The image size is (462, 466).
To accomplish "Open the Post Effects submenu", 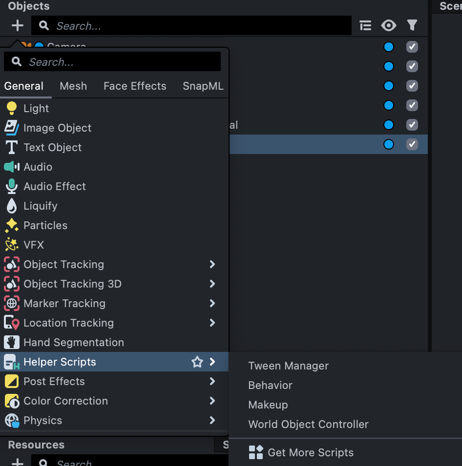I will [x=212, y=381].
